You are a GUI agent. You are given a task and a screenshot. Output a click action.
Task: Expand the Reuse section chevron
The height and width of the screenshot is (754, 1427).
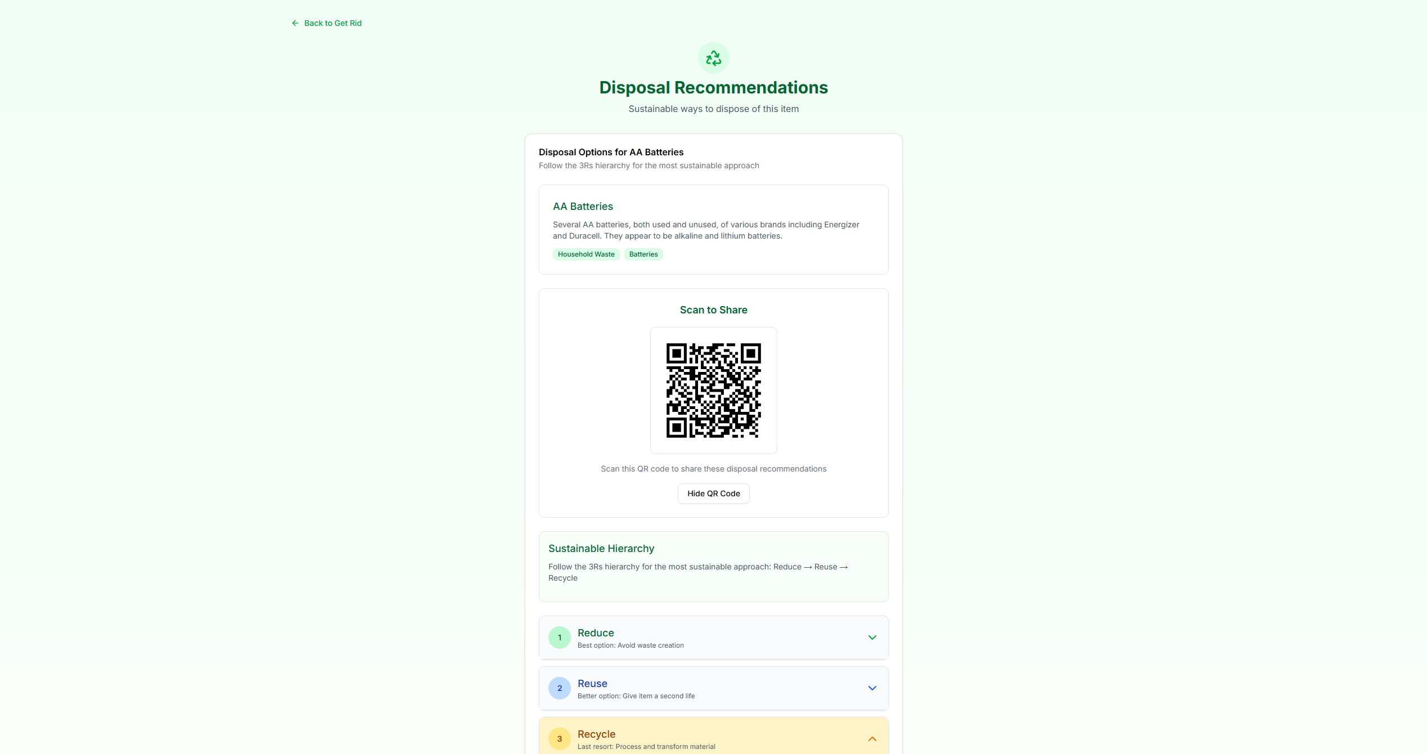click(872, 688)
